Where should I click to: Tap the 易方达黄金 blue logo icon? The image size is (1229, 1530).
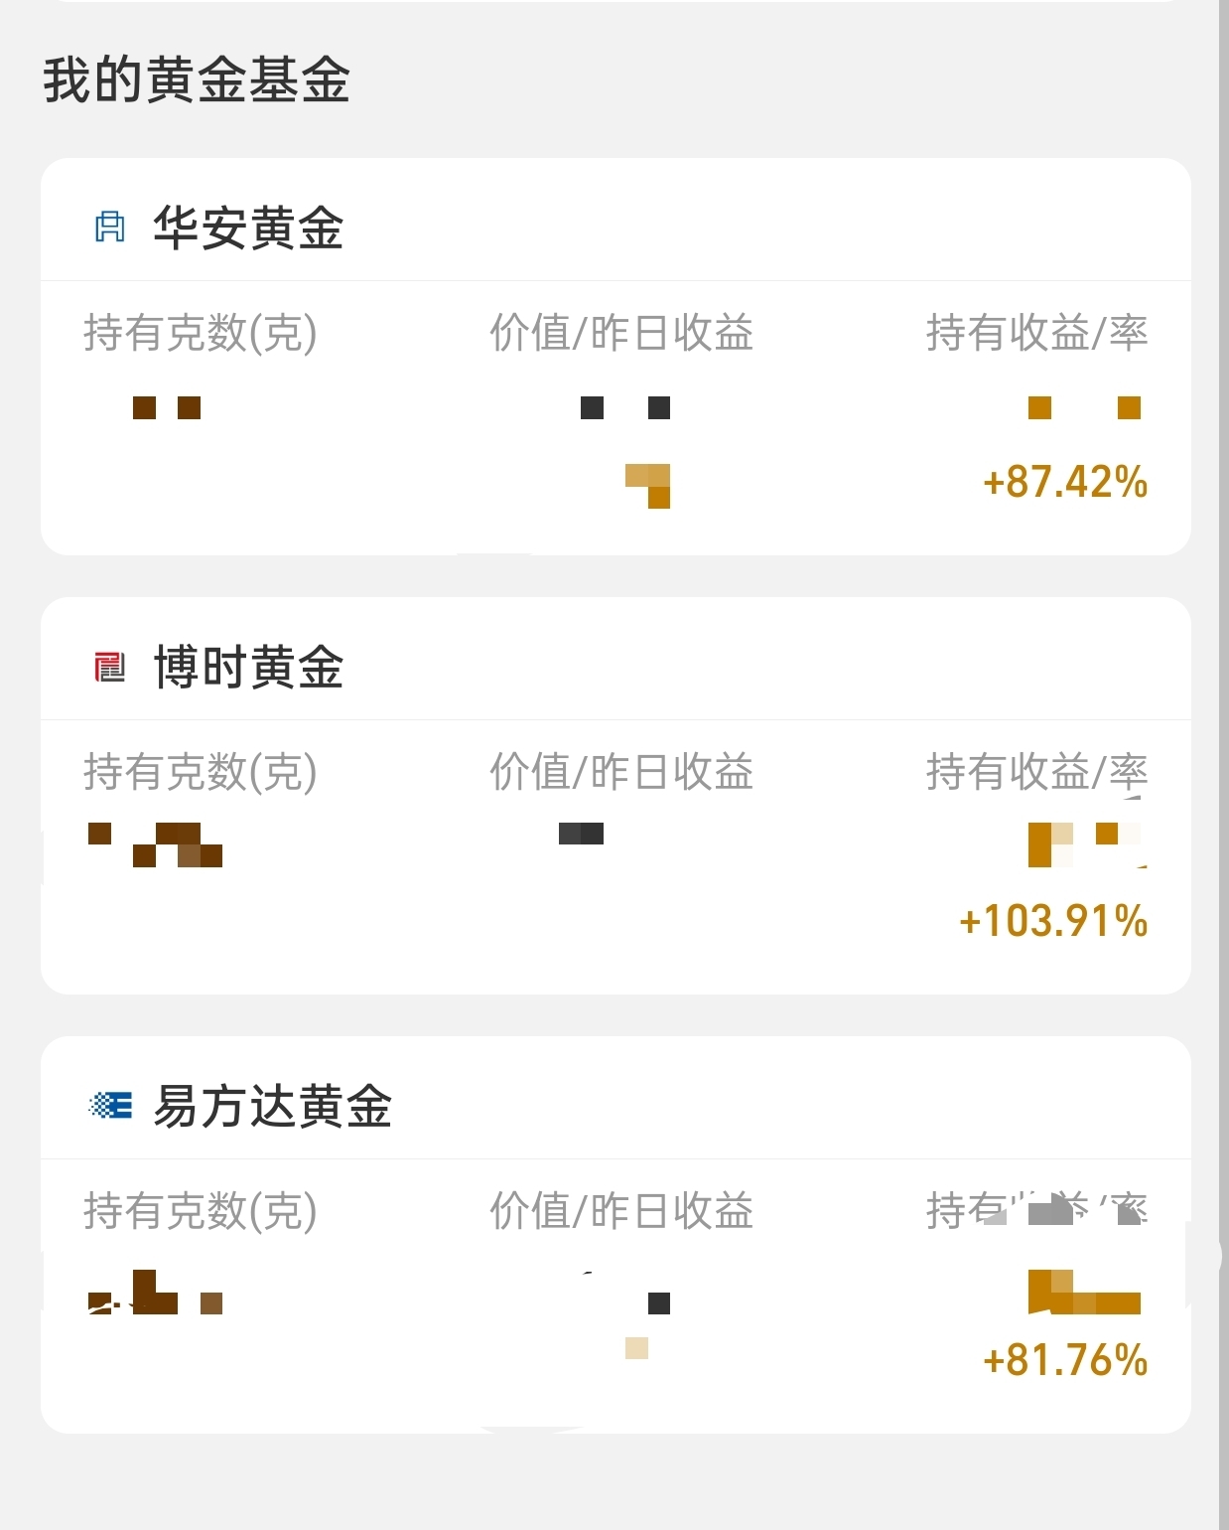point(110,1105)
